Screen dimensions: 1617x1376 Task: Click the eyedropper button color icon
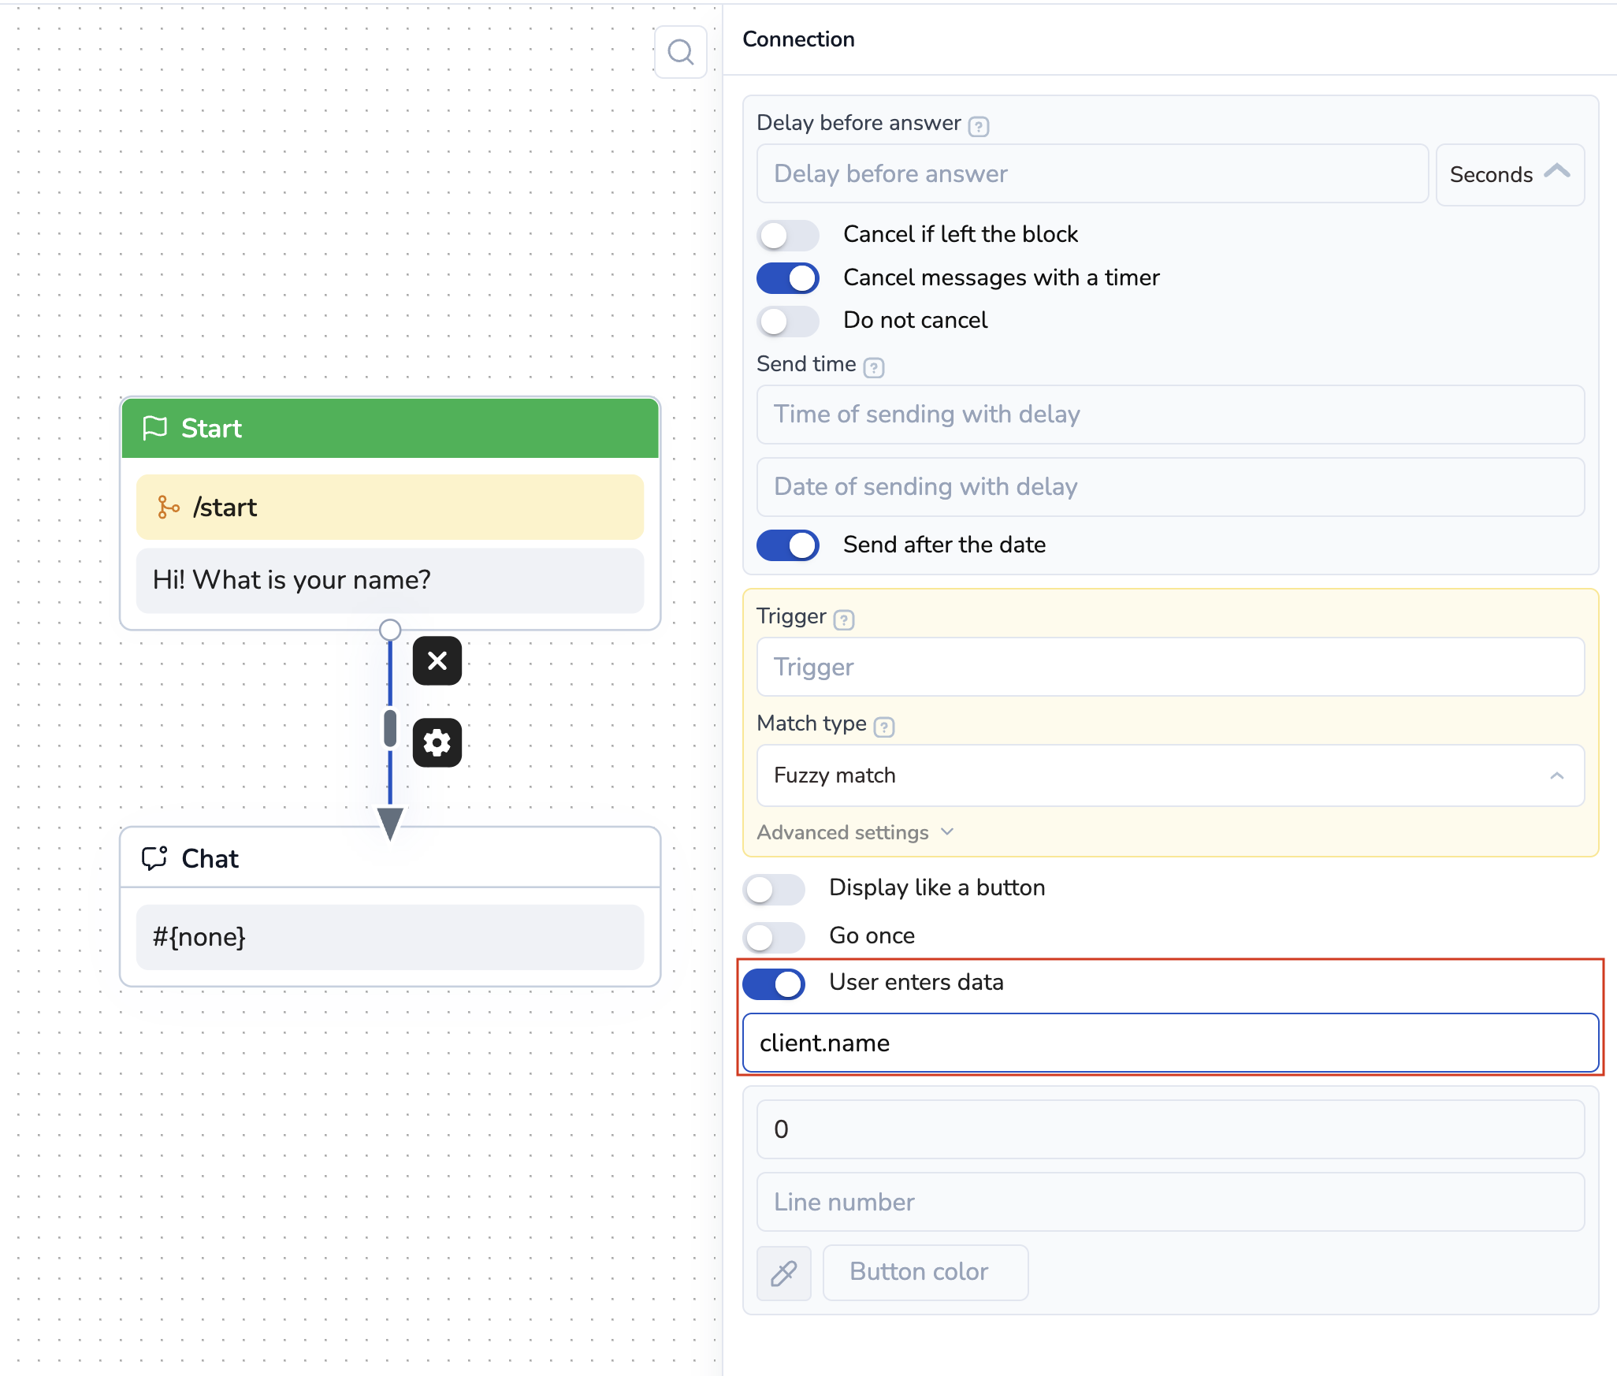tap(783, 1273)
